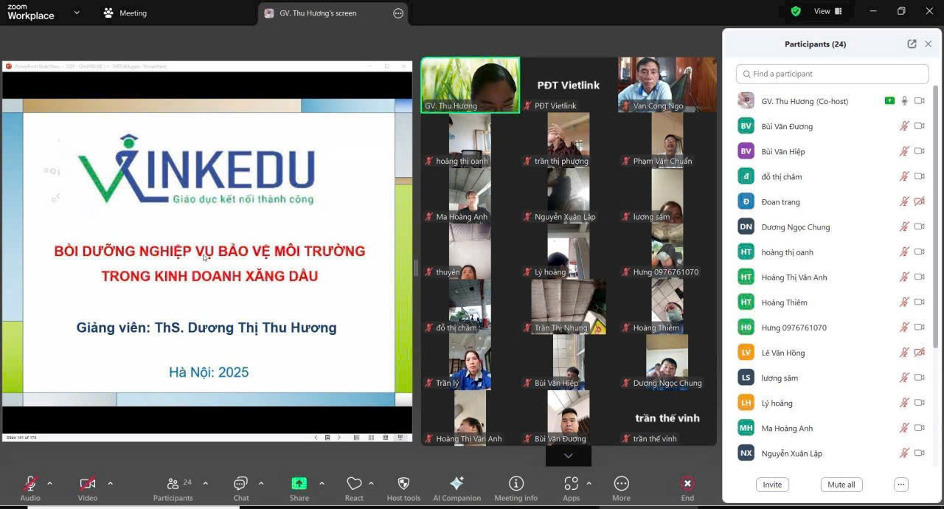Turn on the Video camera
Screen dimensions: 944x509
pos(87,484)
